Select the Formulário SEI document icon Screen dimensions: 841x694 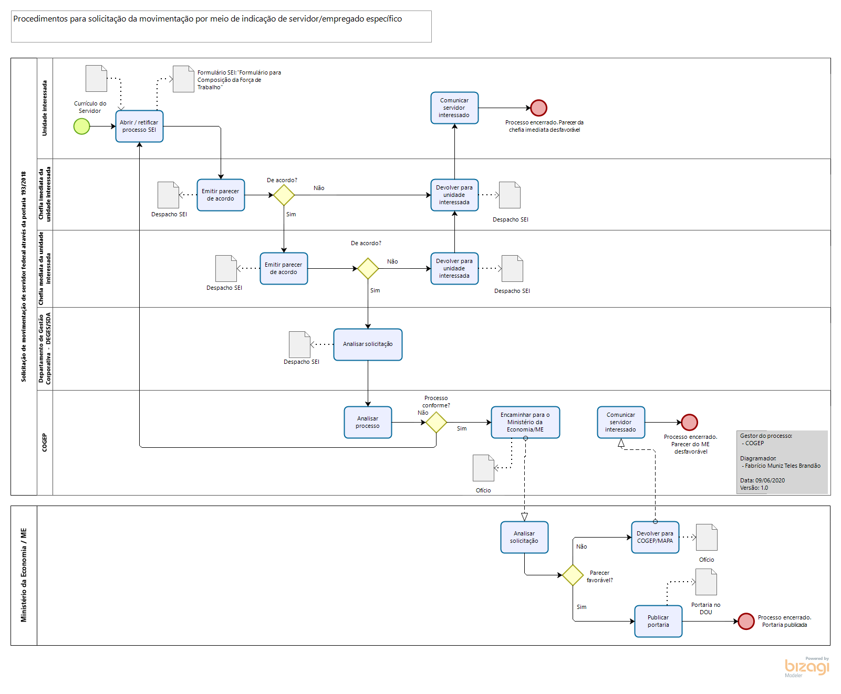coord(183,79)
